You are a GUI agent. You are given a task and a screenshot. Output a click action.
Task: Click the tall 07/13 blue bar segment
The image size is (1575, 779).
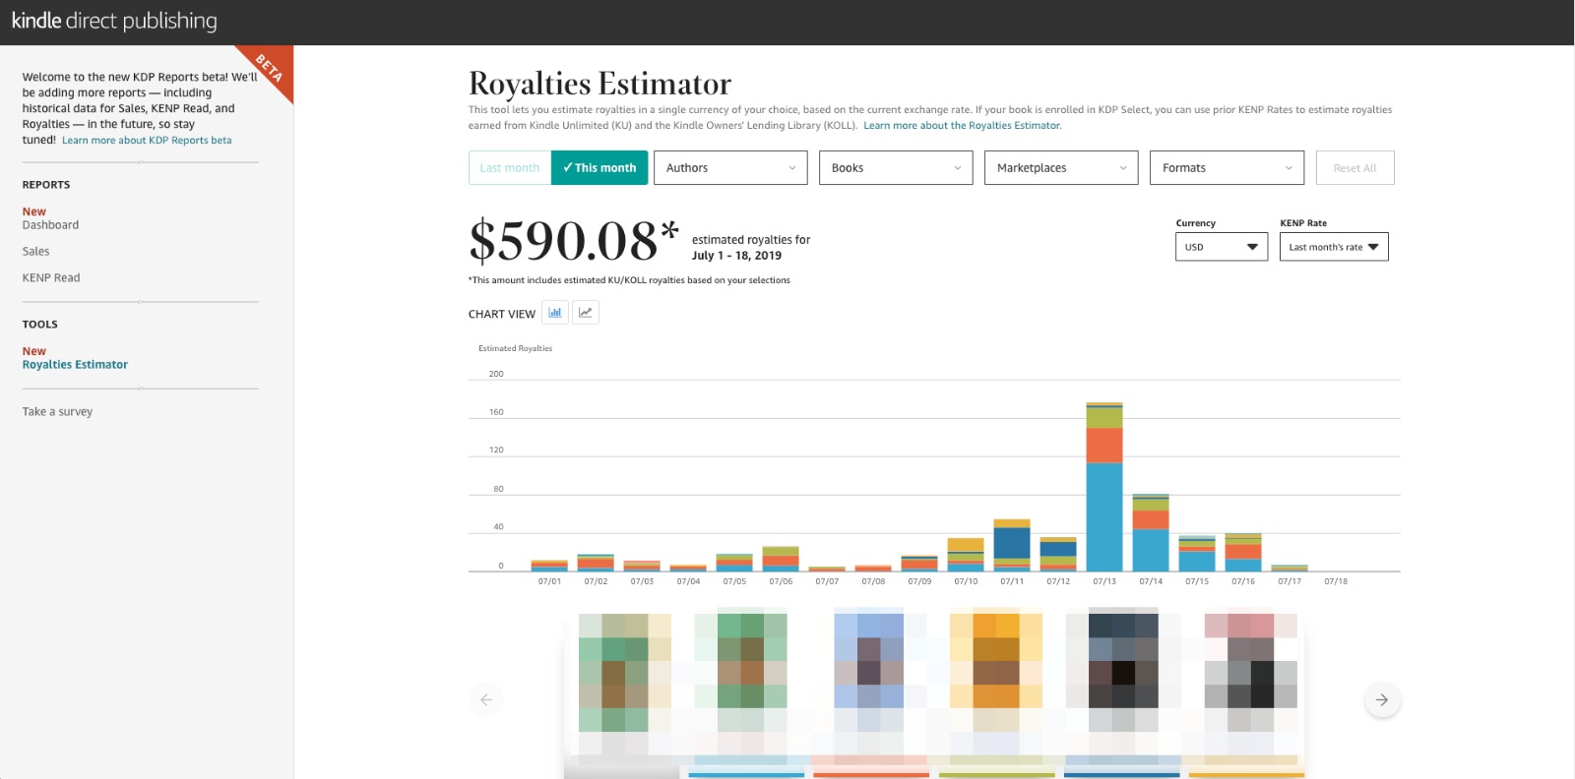click(1104, 516)
